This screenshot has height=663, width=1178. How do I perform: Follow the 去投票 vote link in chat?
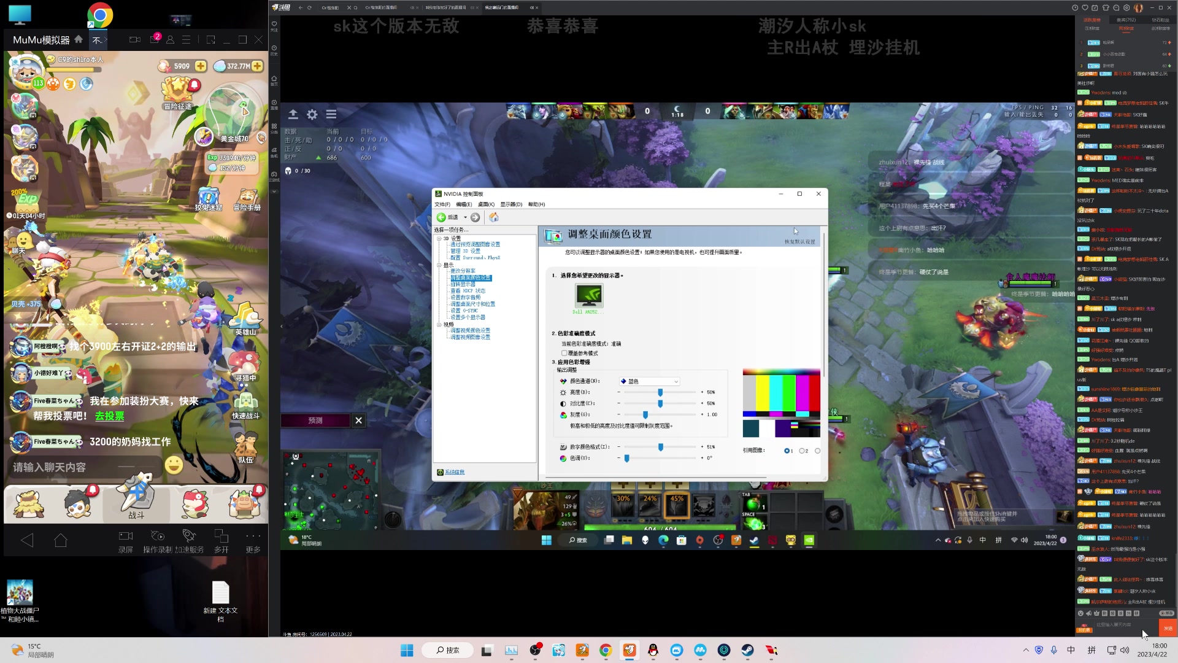[x=109, y=416]
